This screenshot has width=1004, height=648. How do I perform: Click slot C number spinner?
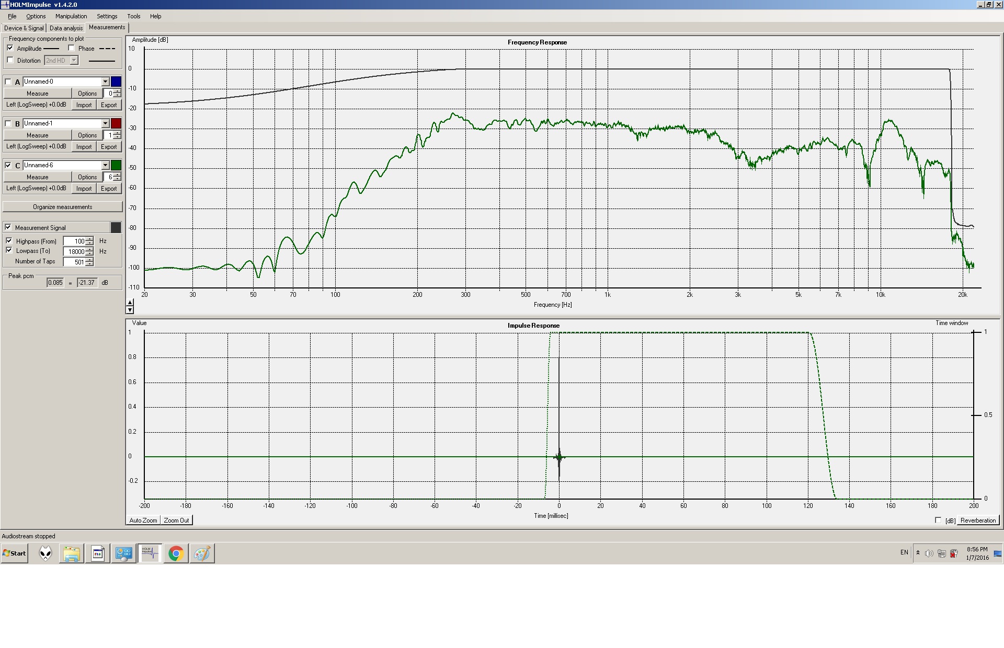coord(117,177)
